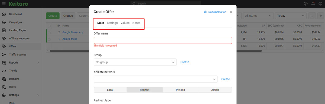Open the hamburger menu icon
Screen dimensions: 325x104
tap(4, 4)
